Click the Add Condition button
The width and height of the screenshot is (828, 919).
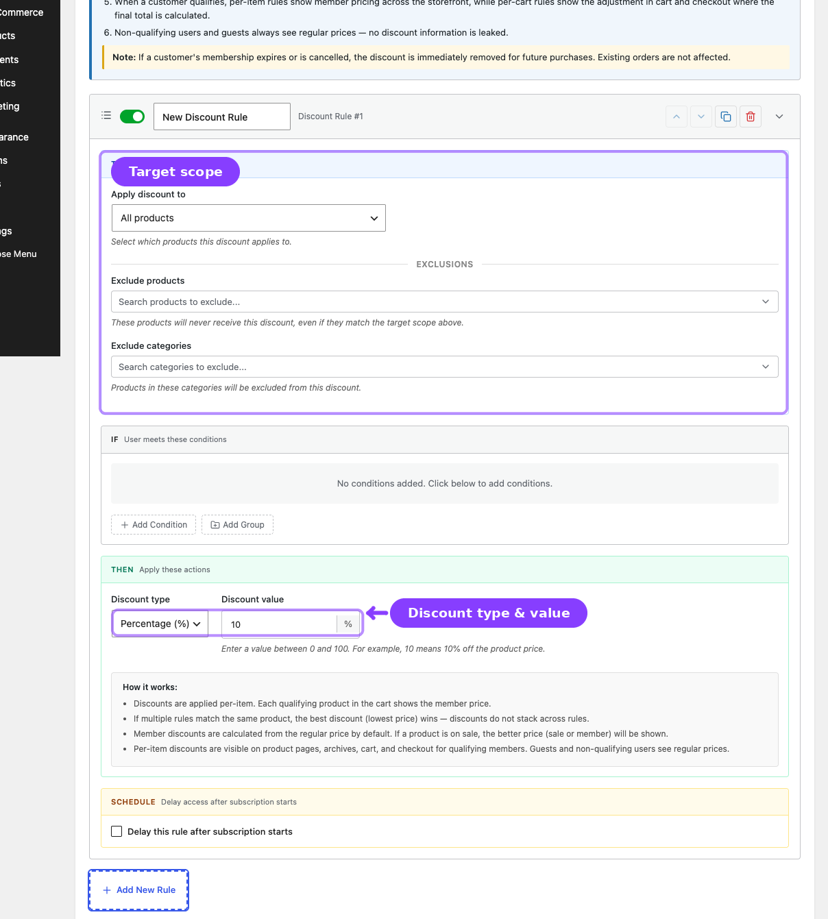154,525
